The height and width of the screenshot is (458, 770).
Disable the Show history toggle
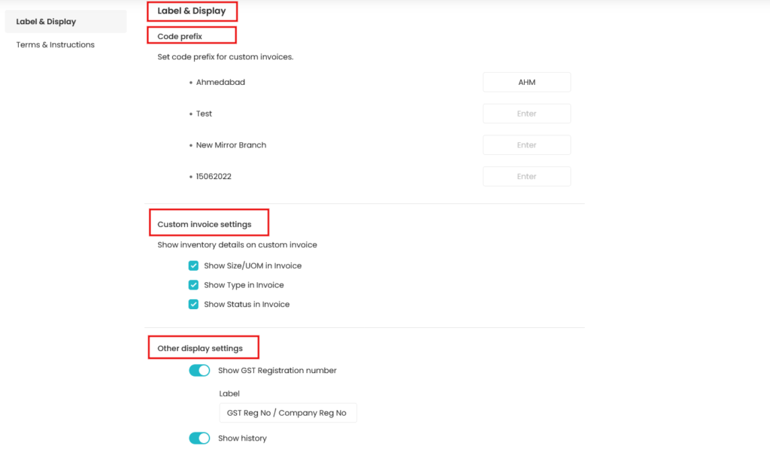click(x=199, y=438)
